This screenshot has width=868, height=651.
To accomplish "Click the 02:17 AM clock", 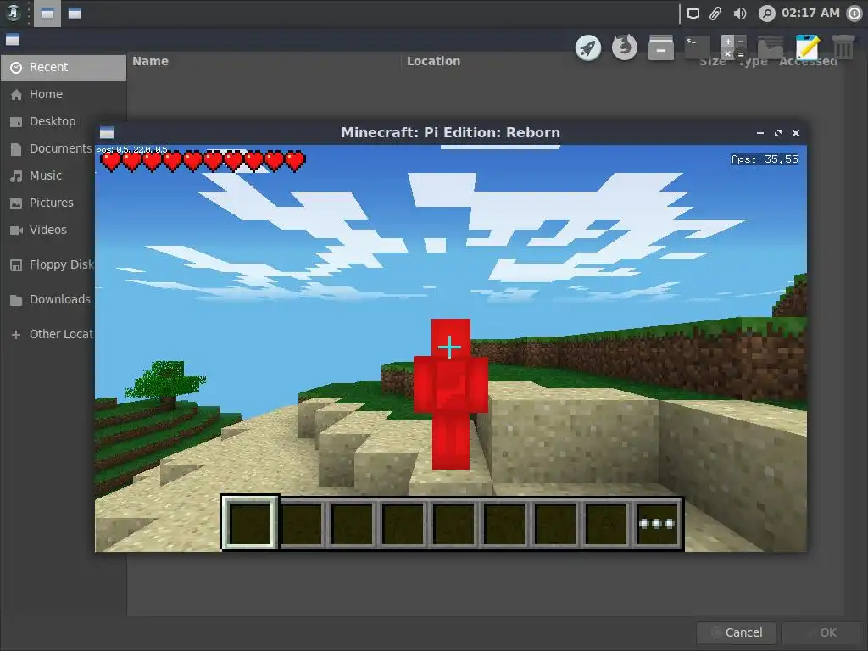I will click(x=810, y=13).
